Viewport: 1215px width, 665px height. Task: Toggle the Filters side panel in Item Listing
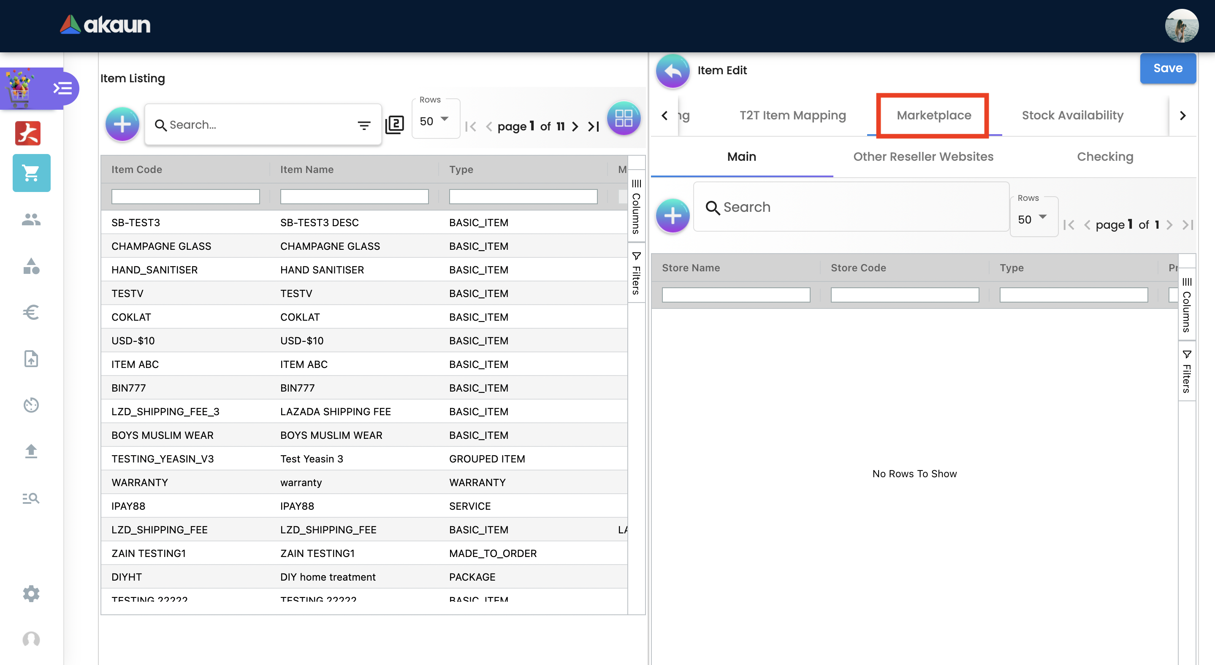636,273
